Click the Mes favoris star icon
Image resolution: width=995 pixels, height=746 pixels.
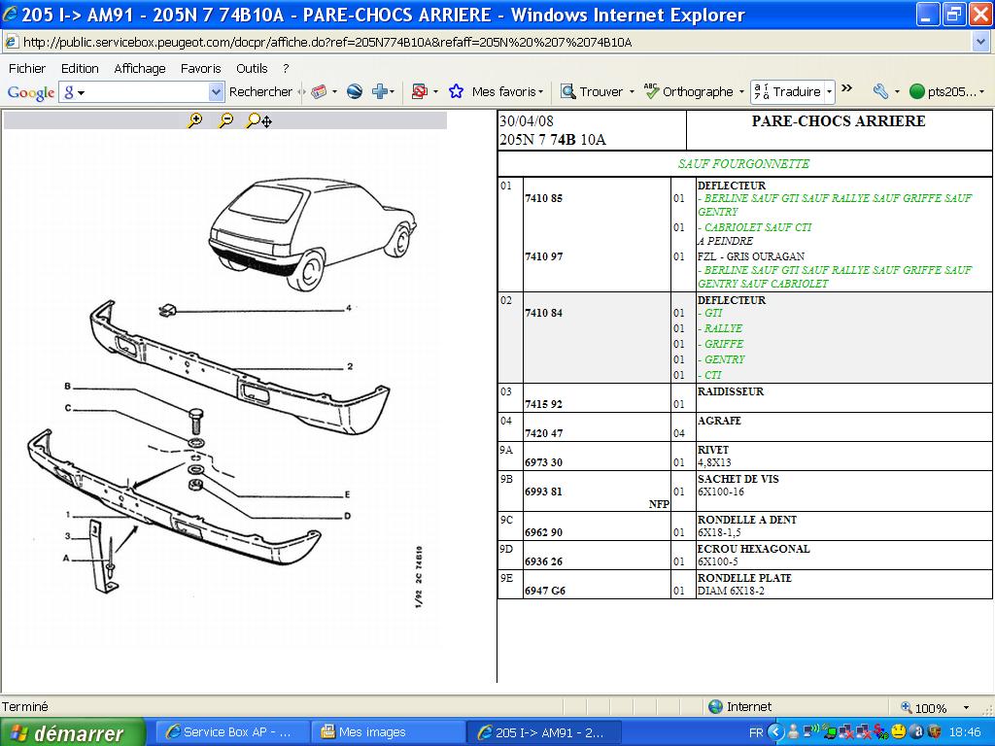pos(456,91)
